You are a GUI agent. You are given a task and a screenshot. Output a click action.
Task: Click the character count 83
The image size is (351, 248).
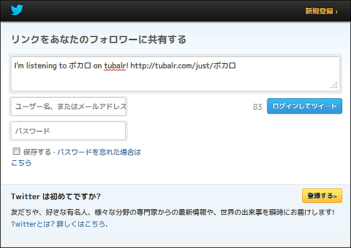coord(258,107)
